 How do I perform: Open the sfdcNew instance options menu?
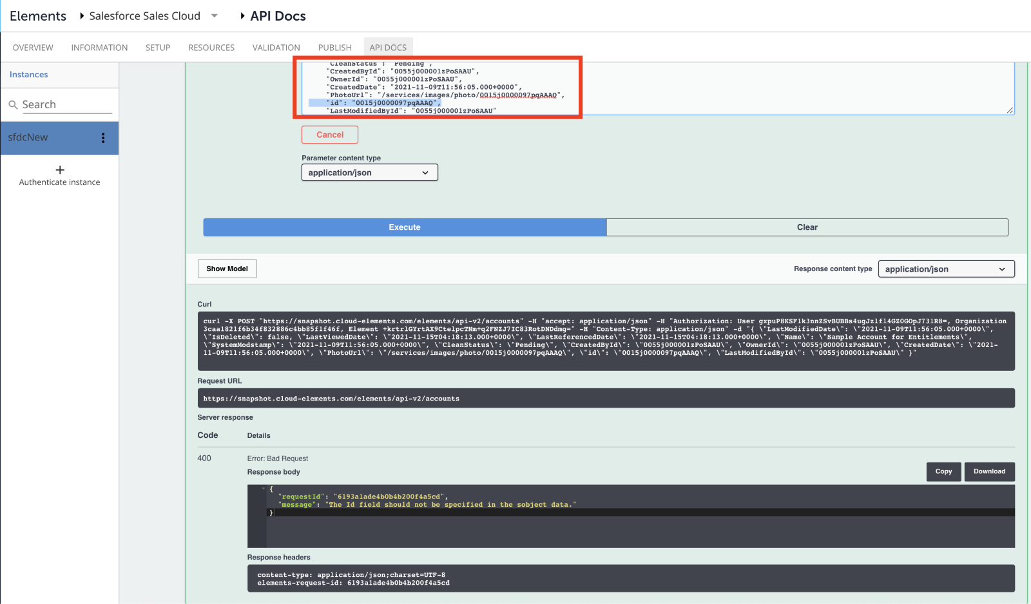[x=103, y=138]
